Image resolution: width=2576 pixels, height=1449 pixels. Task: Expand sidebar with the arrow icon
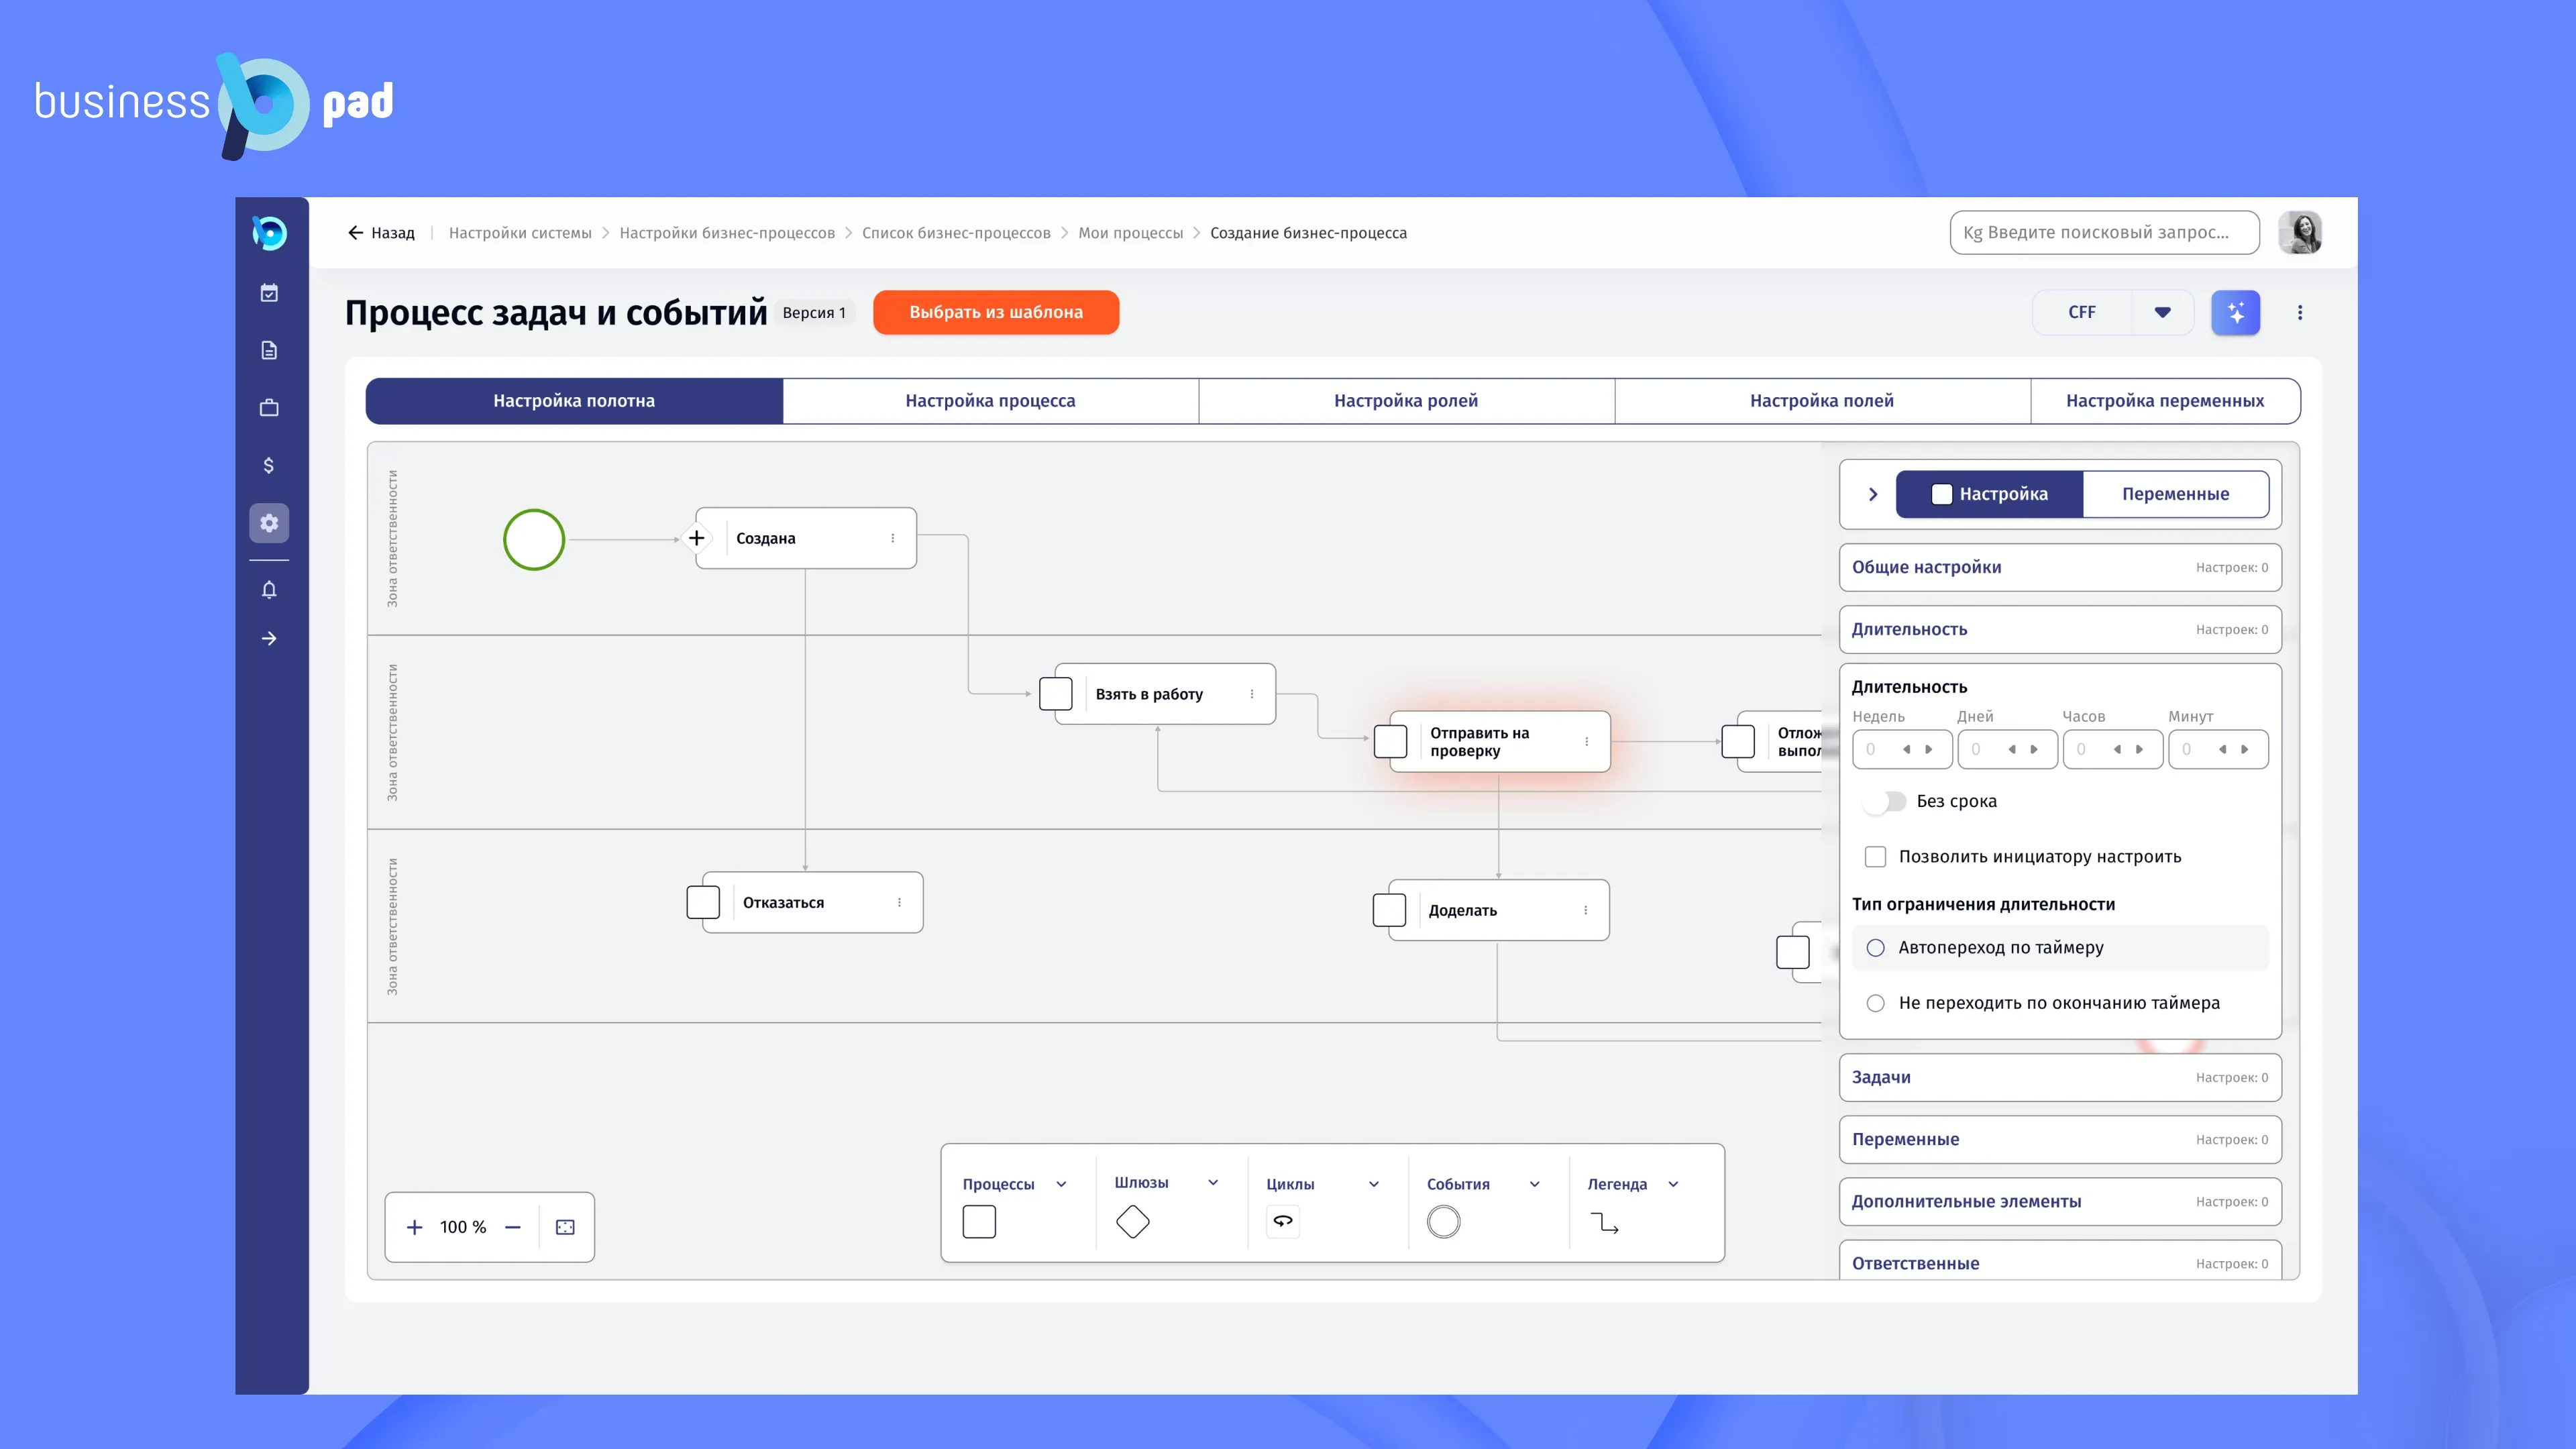(x=269, y=638)
